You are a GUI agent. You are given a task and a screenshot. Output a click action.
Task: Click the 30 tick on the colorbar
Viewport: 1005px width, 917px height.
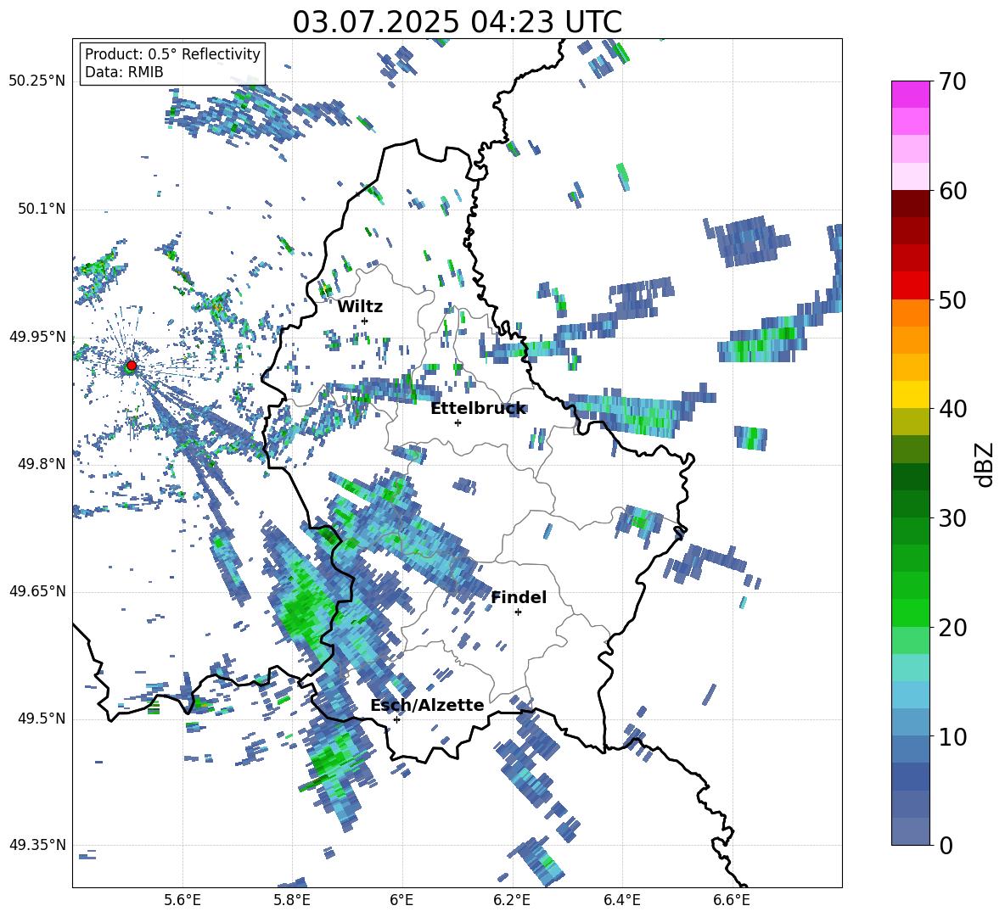952,518
